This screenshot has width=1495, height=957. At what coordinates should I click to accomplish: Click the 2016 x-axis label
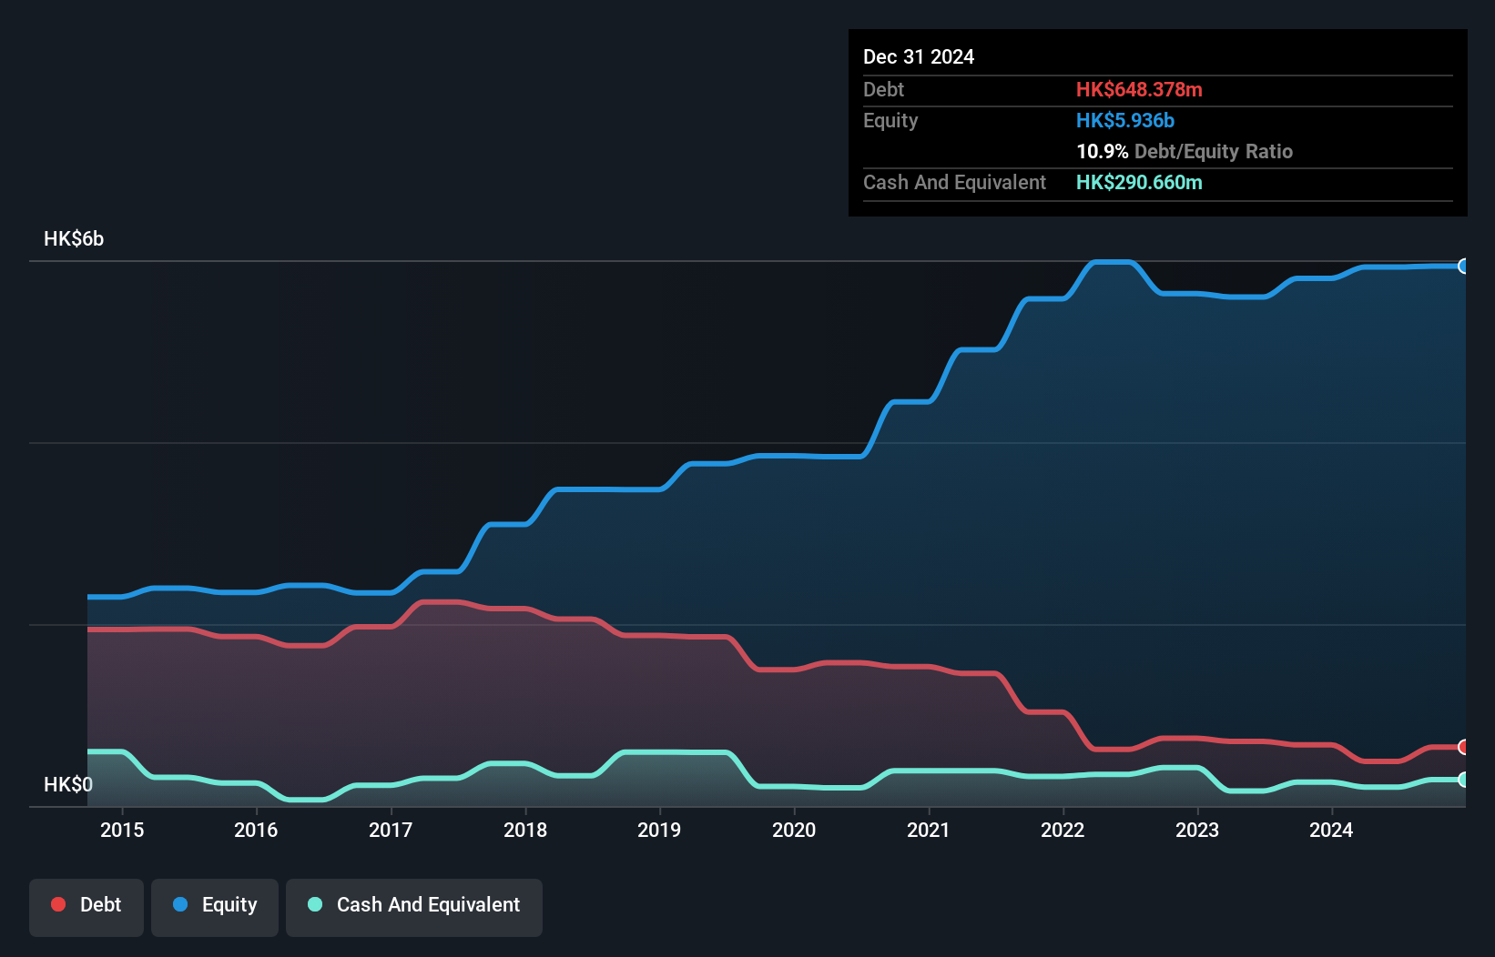pos(256,830)
